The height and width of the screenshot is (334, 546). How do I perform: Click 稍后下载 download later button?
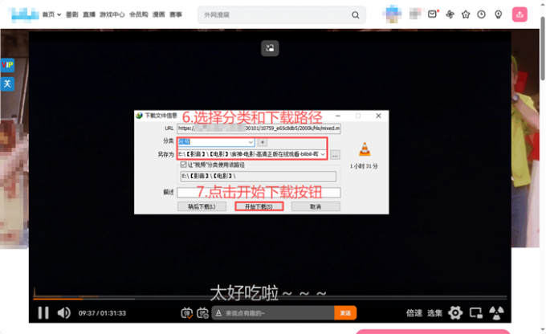point(202,206)
